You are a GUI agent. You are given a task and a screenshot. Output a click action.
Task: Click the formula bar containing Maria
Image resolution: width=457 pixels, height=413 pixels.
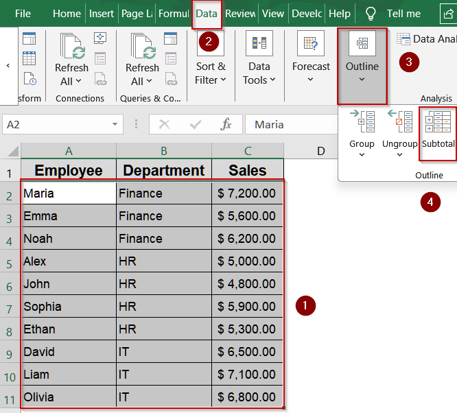point(343,124)
